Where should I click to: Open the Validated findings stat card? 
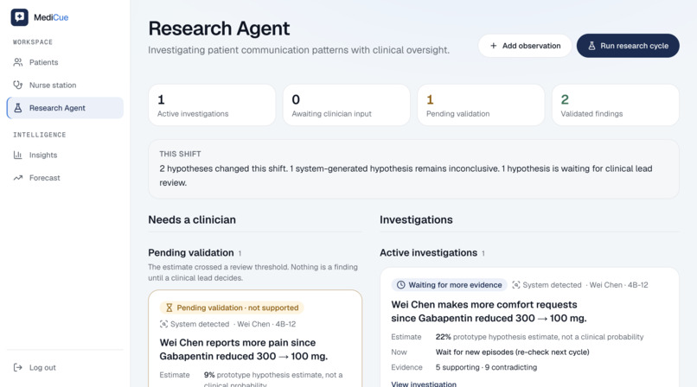(x=616, y=105)
